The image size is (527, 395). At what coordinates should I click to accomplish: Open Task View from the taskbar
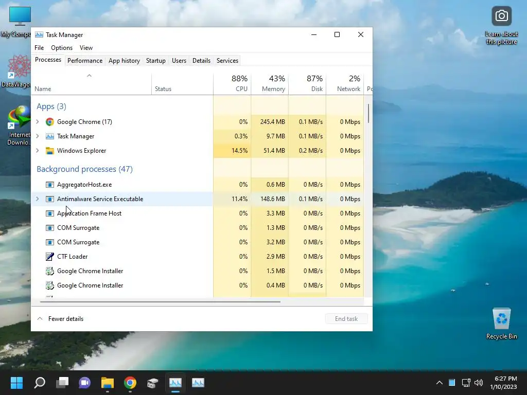62,383
